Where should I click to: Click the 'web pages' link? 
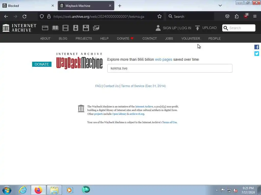click(x=163, y=59)
